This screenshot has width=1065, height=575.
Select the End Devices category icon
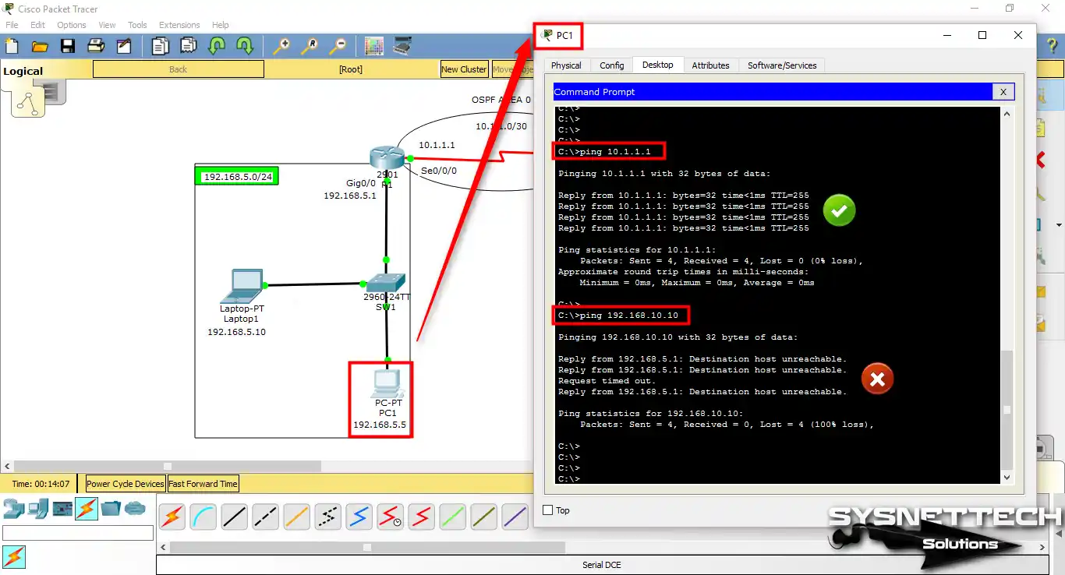pyautogui.click(x=37, y=509)
